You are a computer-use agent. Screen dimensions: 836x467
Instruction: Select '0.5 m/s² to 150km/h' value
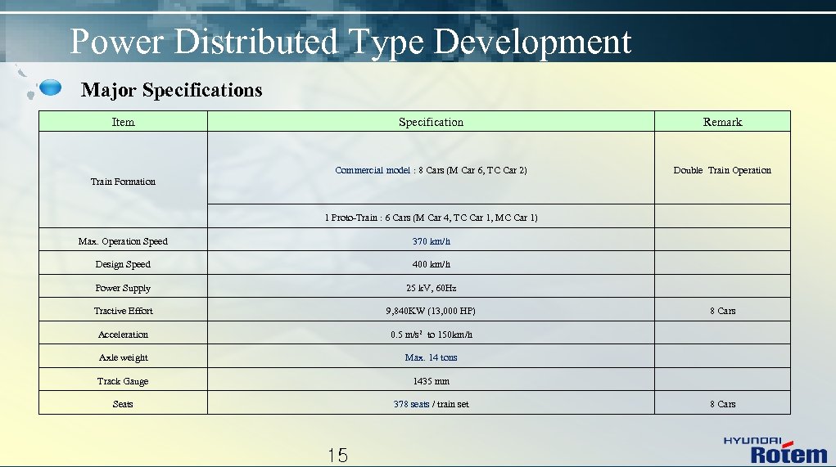click(x=431, y=335)
